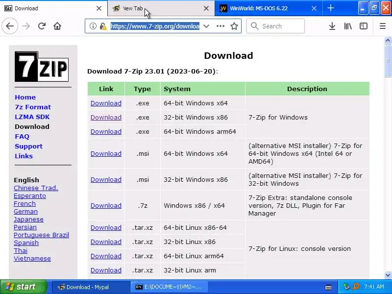392x294 pixels.
Task: Switch language to German
Action: 25,212
